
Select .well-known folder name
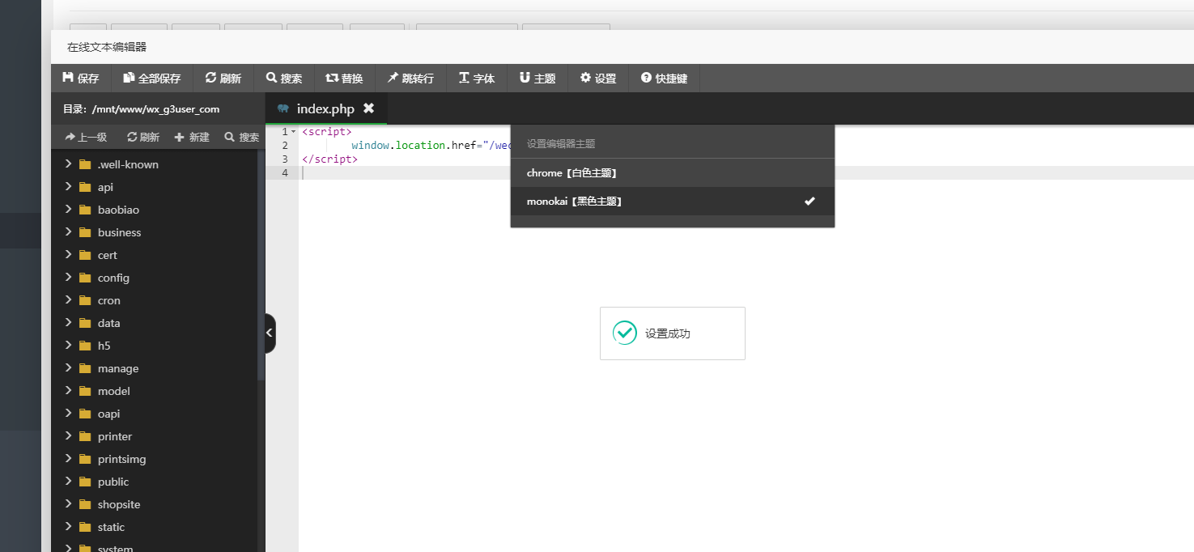[x=128, y=164]
